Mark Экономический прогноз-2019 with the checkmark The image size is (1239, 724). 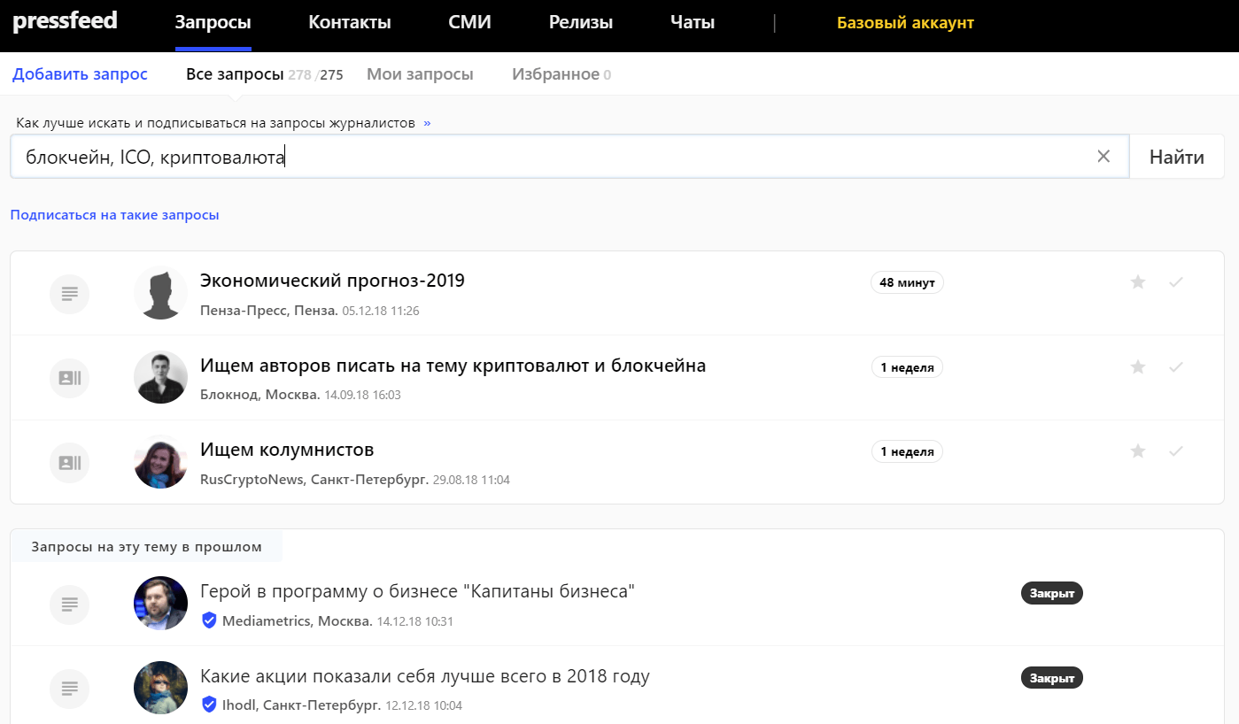pyautogui.click(x=1176, y=282)
